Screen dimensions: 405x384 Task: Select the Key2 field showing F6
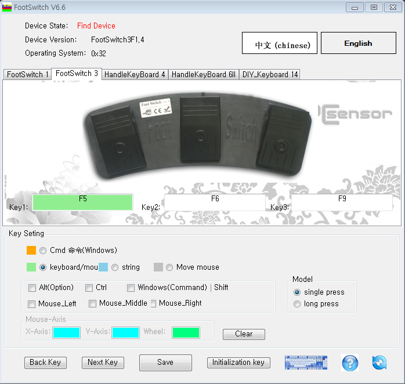[215, 202]
